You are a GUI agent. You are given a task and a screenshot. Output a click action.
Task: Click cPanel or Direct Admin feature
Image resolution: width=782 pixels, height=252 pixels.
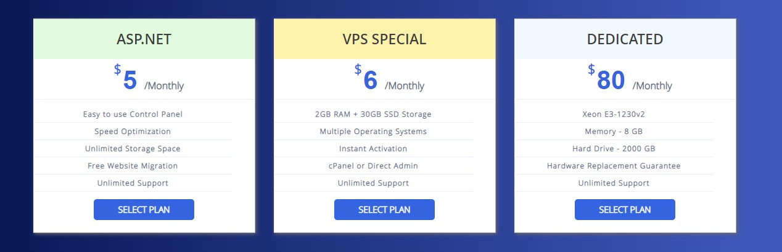(373, 166)
